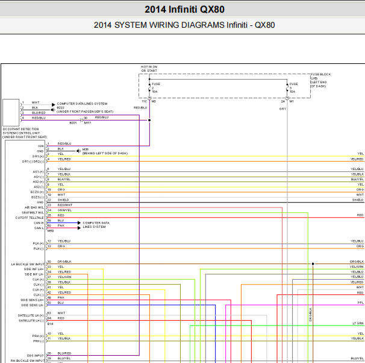Image resolution: width=365 pixels, height=363 pixels.
Task: Select the 'RH BUCKLE SW INPUT' terminal label
Action: [28, 361]
